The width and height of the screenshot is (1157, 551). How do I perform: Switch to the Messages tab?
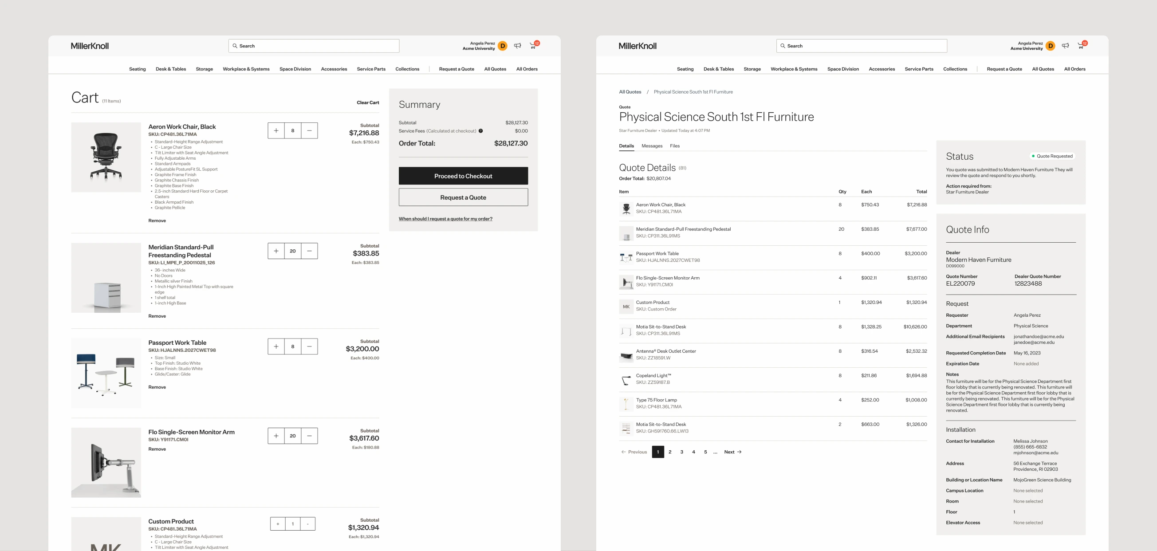coord(652,146)
